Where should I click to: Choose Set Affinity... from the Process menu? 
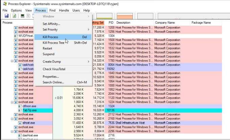tap(63, 24)
